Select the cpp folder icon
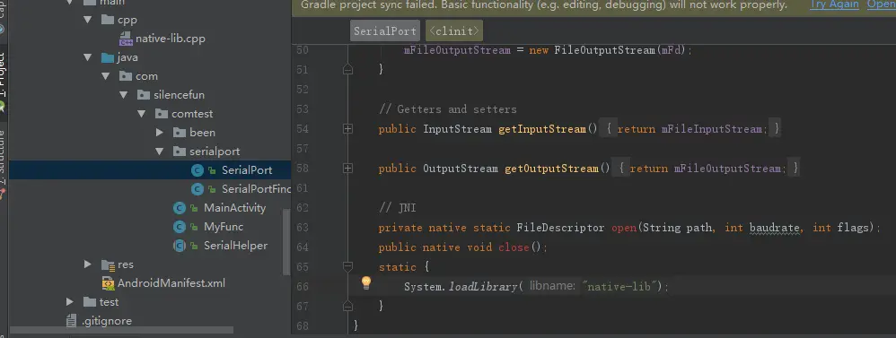Image resolution: width=896 pixels, height=338 pixels. point(108,20)
